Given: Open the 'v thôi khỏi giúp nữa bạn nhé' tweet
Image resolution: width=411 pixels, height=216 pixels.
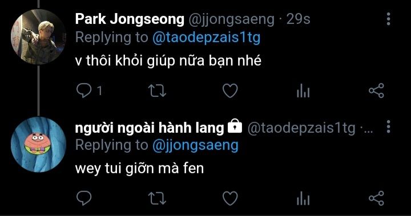Looking at the screenshot, I should point(168,61).
